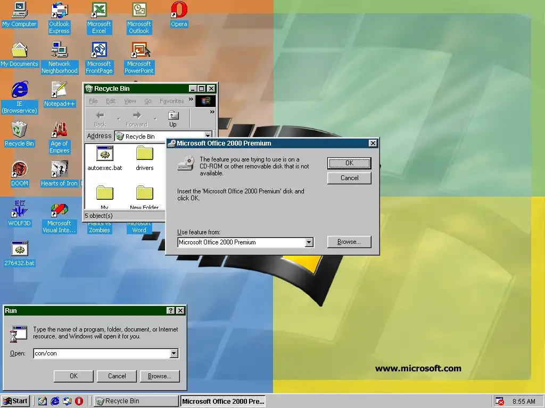The image size is (545, 408).
Task: Expand the 'Use feature from' dropdown
Action: tap(309, 242)
